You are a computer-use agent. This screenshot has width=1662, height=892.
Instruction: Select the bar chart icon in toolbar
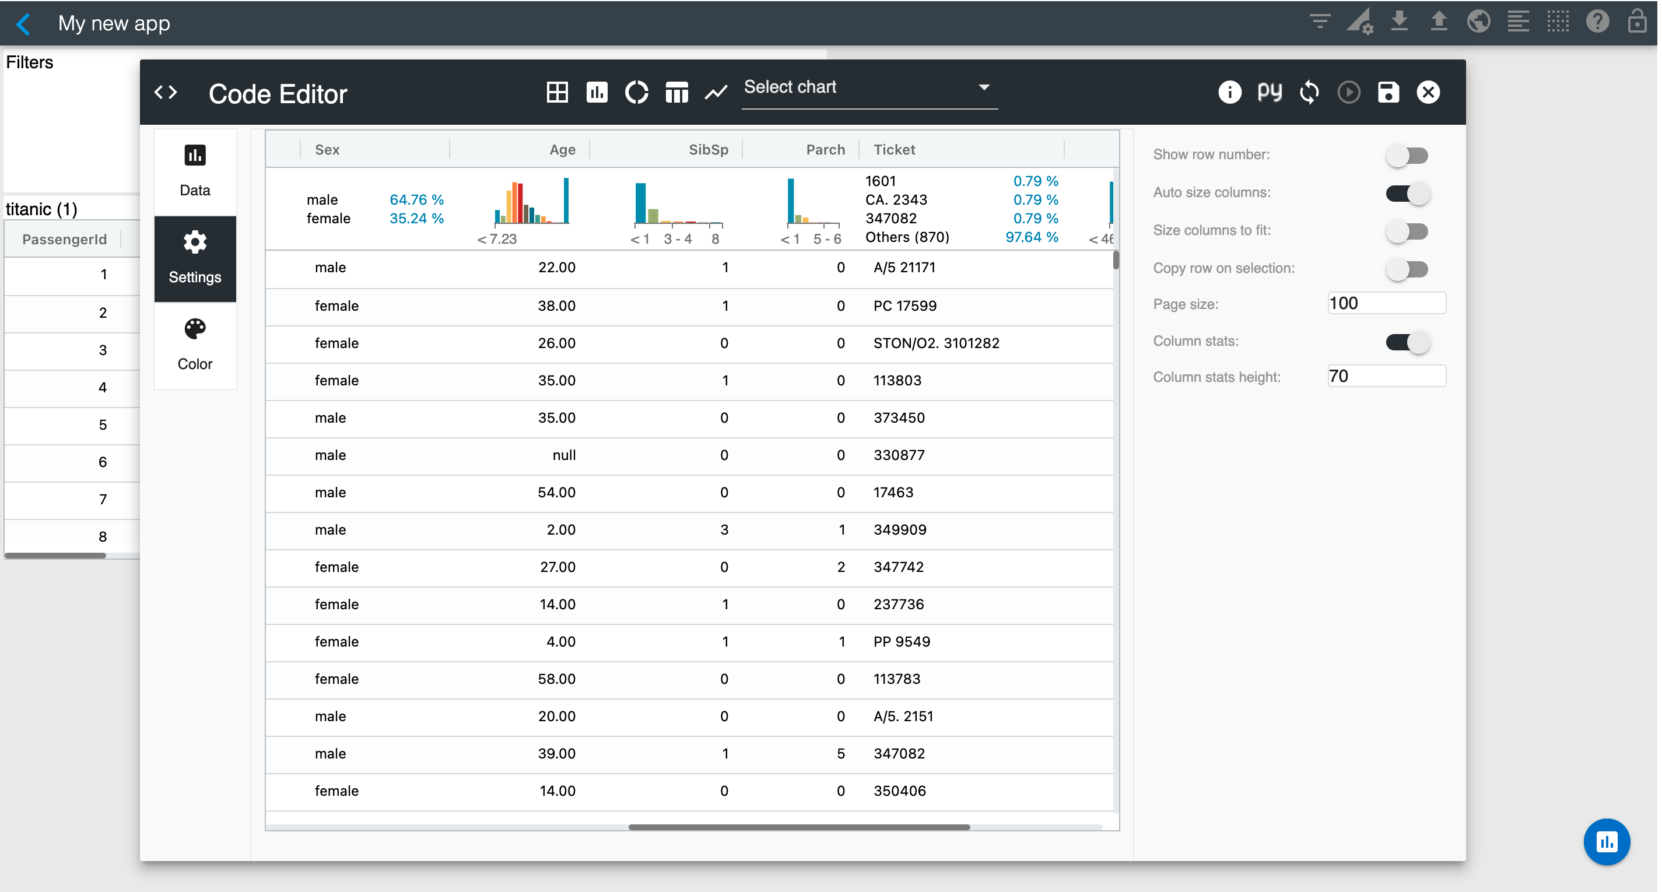coord(597,92)
